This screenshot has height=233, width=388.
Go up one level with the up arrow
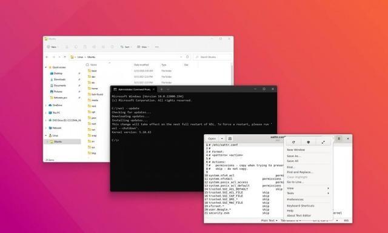coord(65,57)
